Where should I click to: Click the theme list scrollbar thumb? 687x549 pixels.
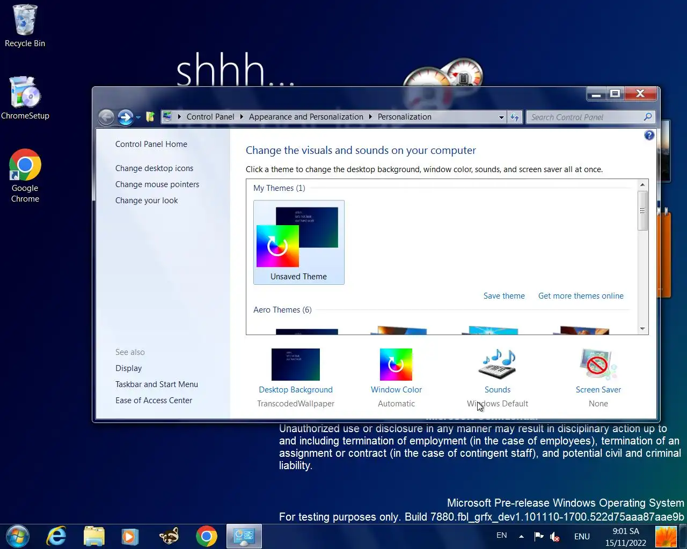[x=642, y=211]
